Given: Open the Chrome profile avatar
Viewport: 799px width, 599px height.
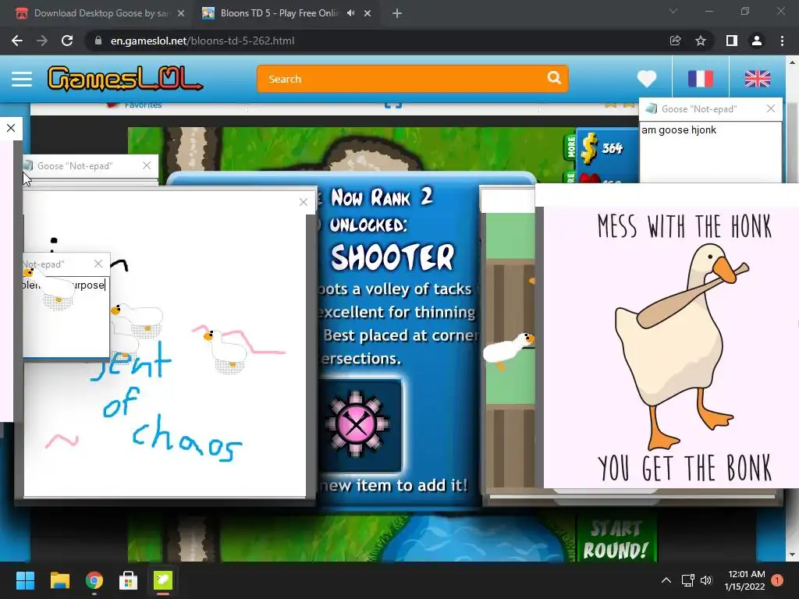Looking at the screenshot, I should pos(757,41).
